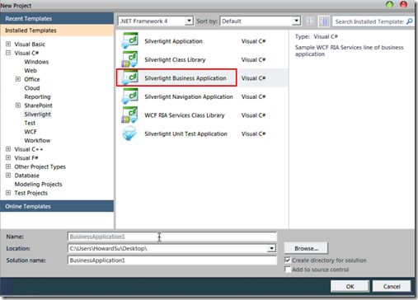Click the Solution name input field

172,260
